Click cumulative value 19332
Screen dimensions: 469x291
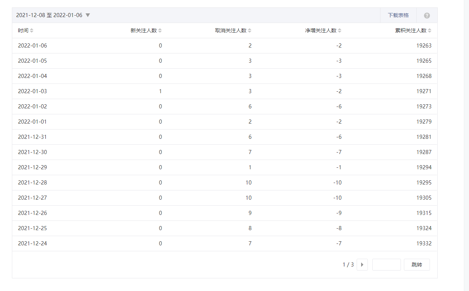click(424, 243)
